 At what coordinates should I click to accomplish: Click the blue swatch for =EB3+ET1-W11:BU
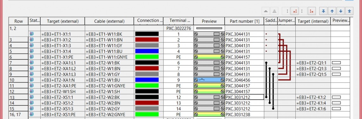[x=147, y=51]
